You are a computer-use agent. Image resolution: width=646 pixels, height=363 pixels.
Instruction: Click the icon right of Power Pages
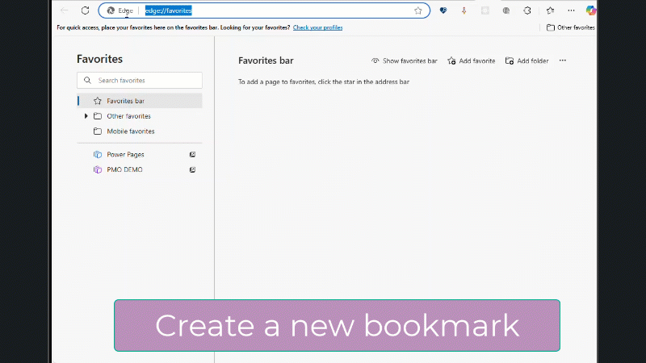192,155
